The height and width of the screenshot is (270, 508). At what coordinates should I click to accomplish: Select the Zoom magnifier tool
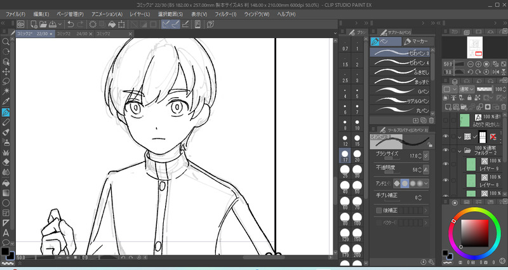pos(6,41)
